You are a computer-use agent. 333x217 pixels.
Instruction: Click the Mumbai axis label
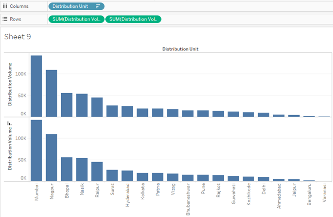tap(37, 192)
